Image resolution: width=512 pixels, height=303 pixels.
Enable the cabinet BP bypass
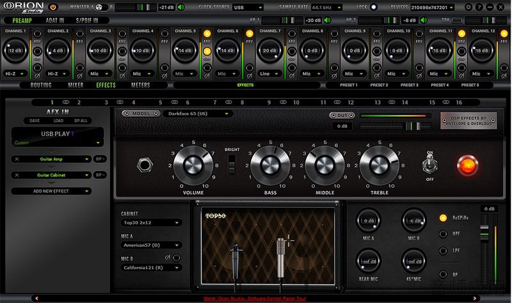tap(443, 275)
